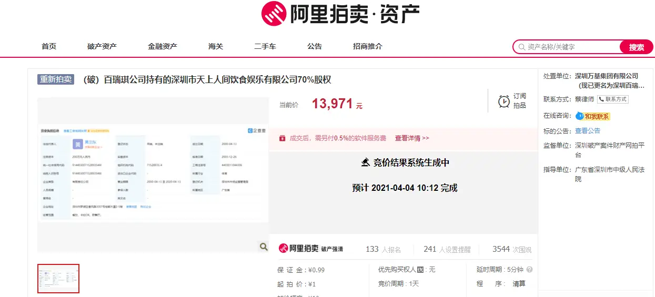Image resolution: width=655 pixels, height=297 pixels.
Task: Open the main business license image
Action: pos(153,175)
